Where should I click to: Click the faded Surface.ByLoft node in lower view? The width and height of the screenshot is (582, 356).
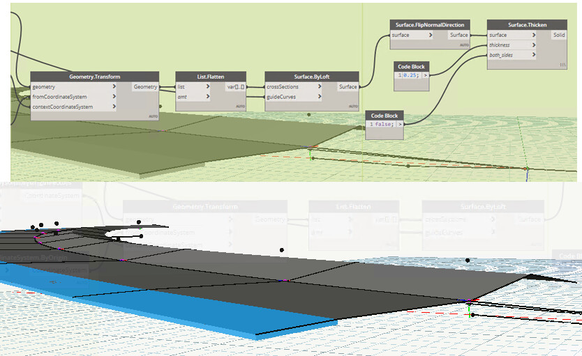(x=483, y=224)
